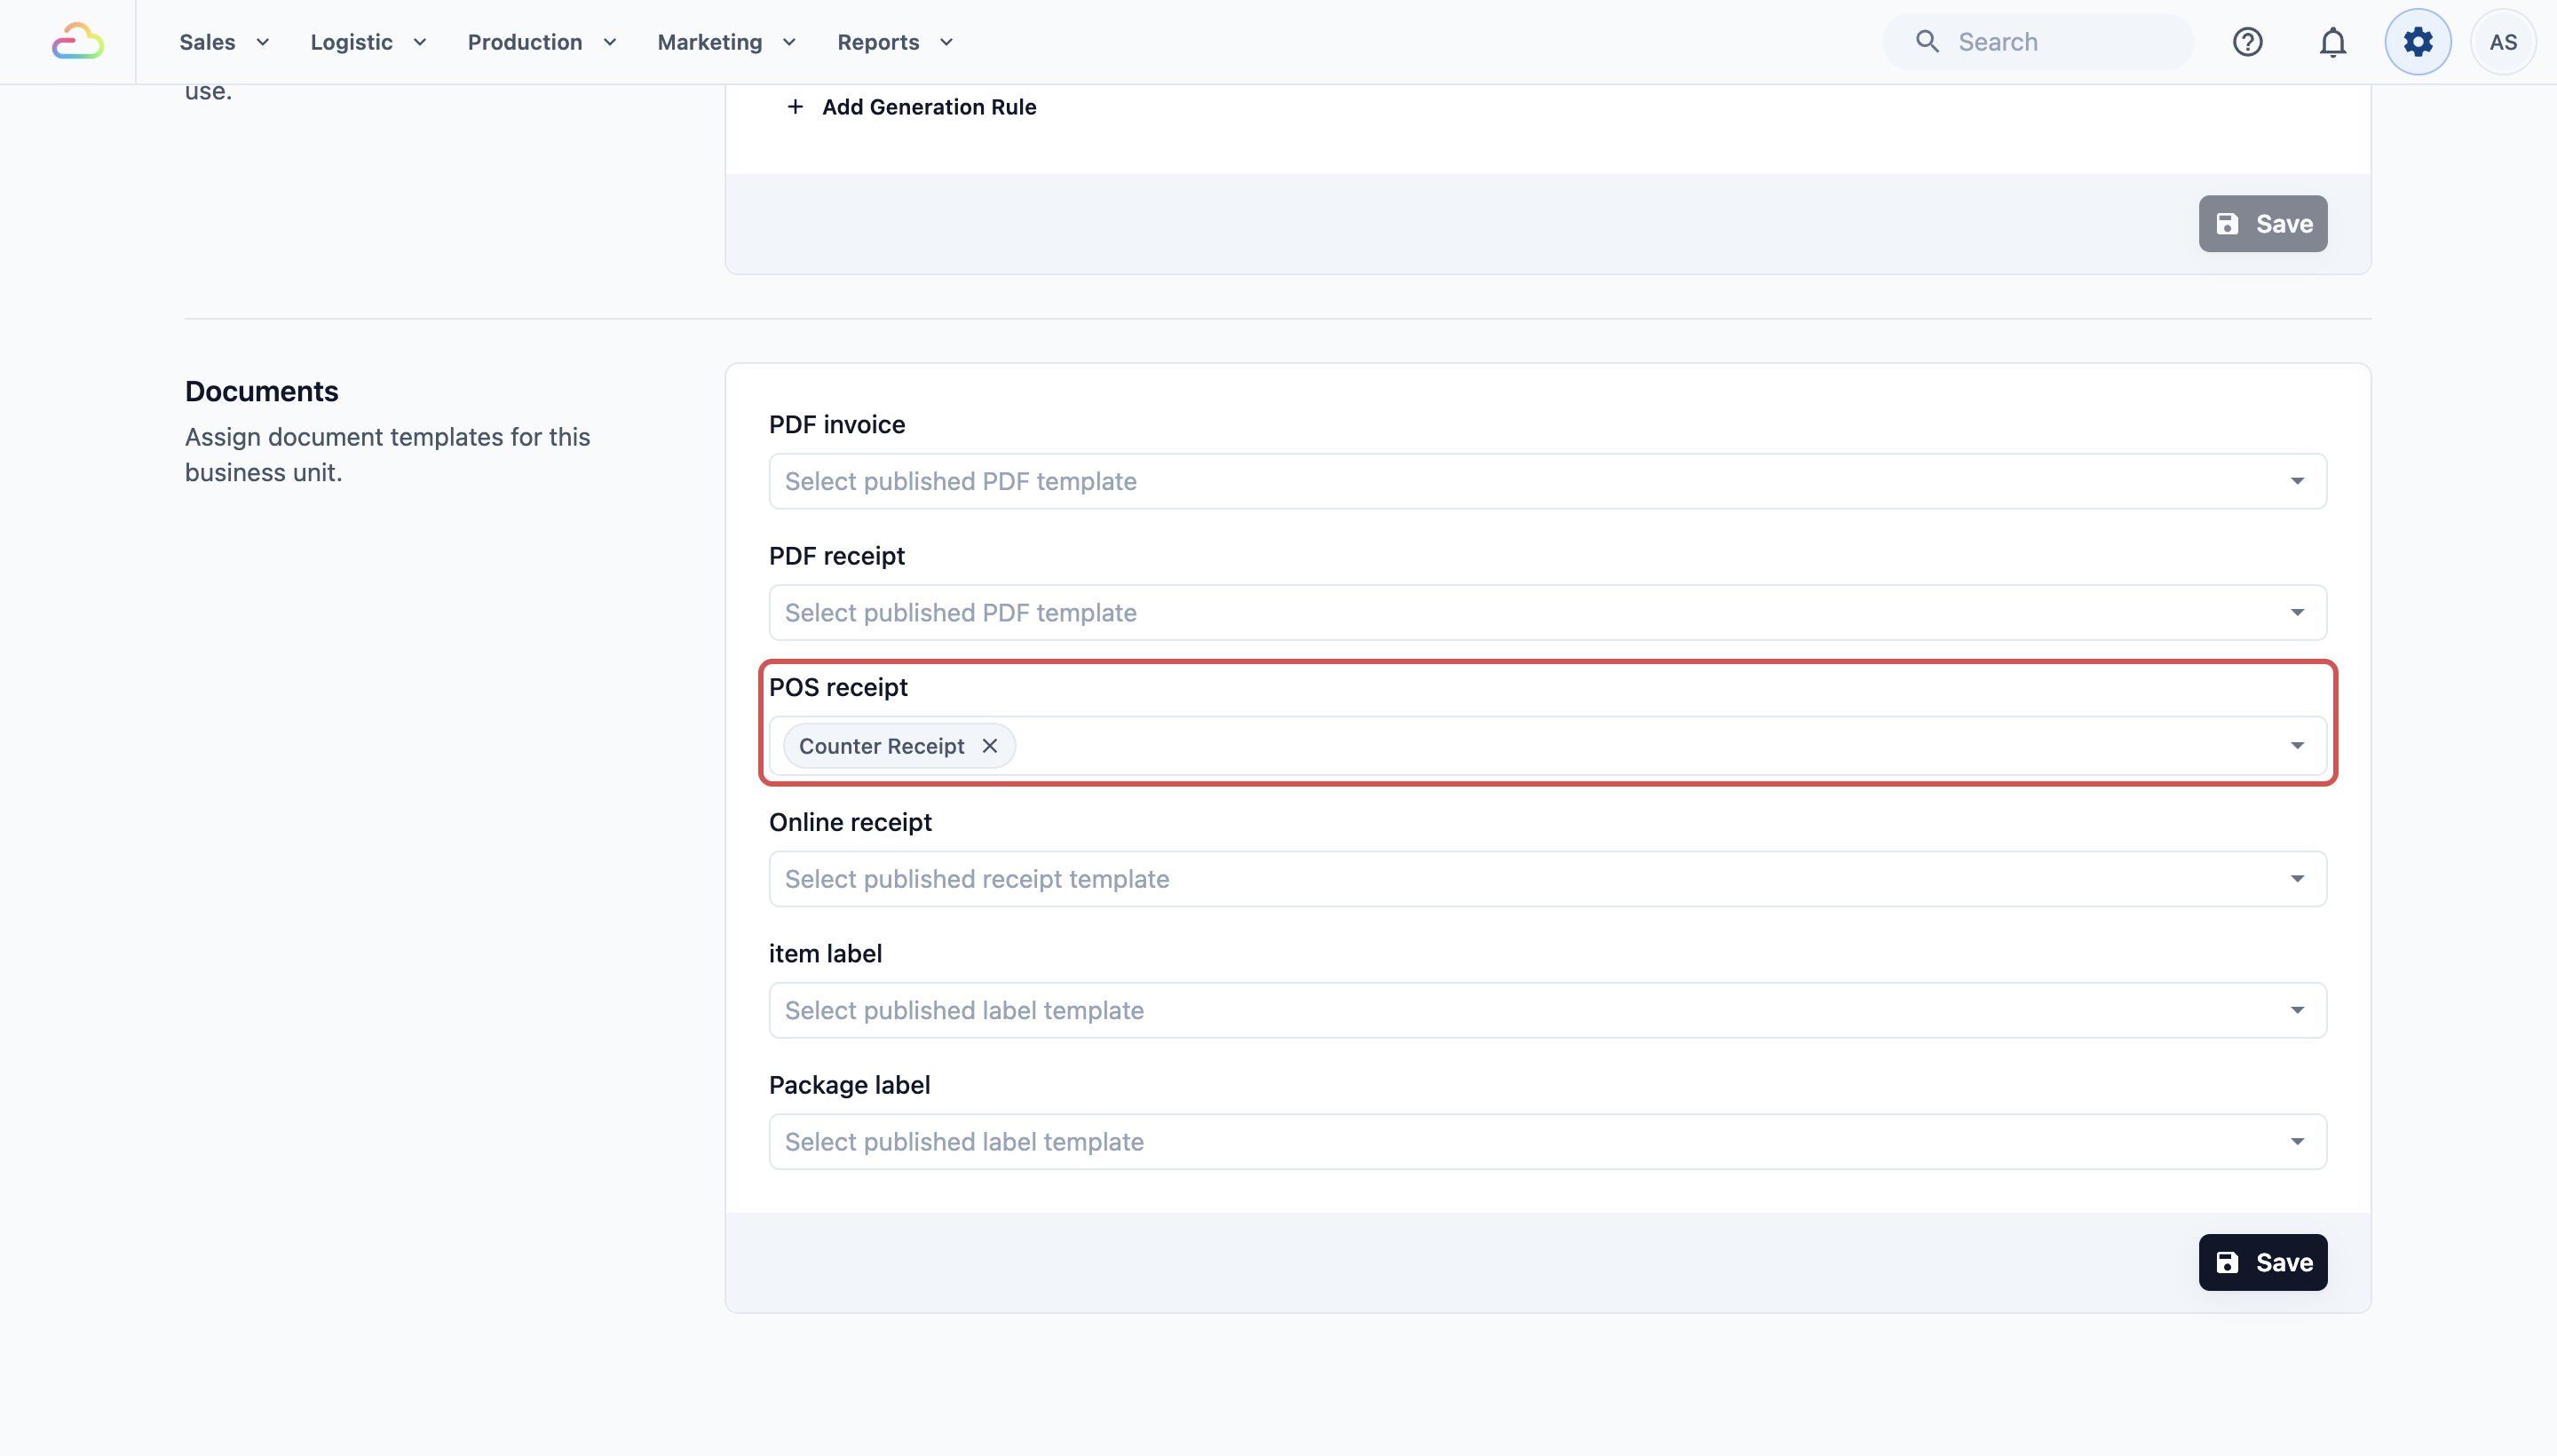This screenshot has height=1456, width=2557.
Task: Open the Reports menu
Action: coord(895,42)
